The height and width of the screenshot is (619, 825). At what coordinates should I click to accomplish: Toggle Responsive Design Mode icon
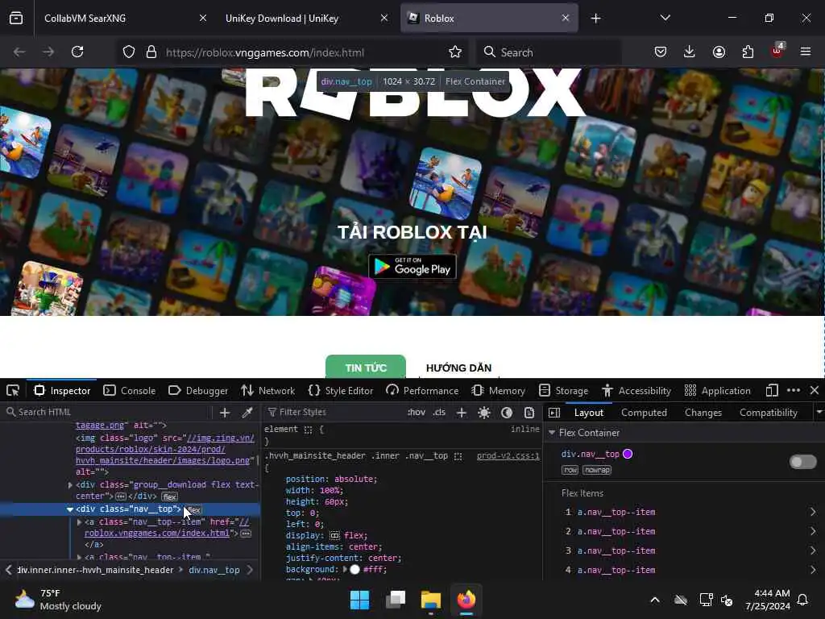tap(772, 391)
